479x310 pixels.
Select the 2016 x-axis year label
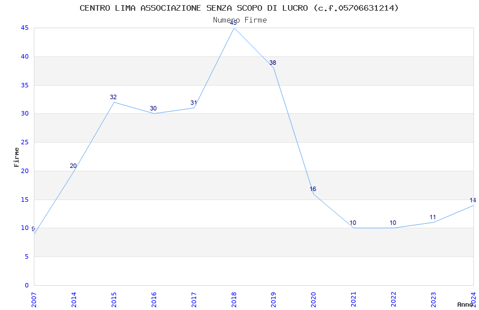pos(154,300)
